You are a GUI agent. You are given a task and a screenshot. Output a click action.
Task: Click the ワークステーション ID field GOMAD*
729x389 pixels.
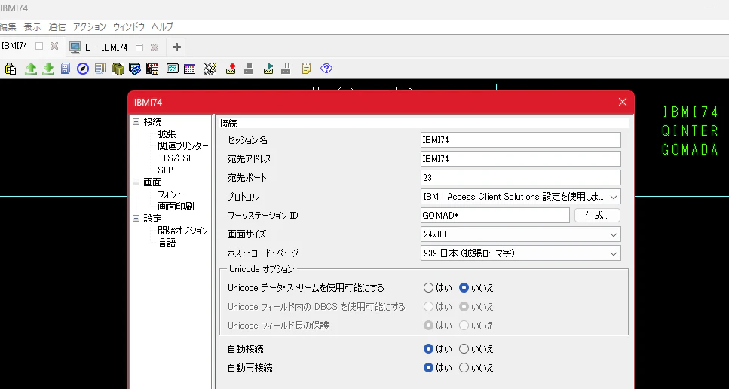point(495,215)
